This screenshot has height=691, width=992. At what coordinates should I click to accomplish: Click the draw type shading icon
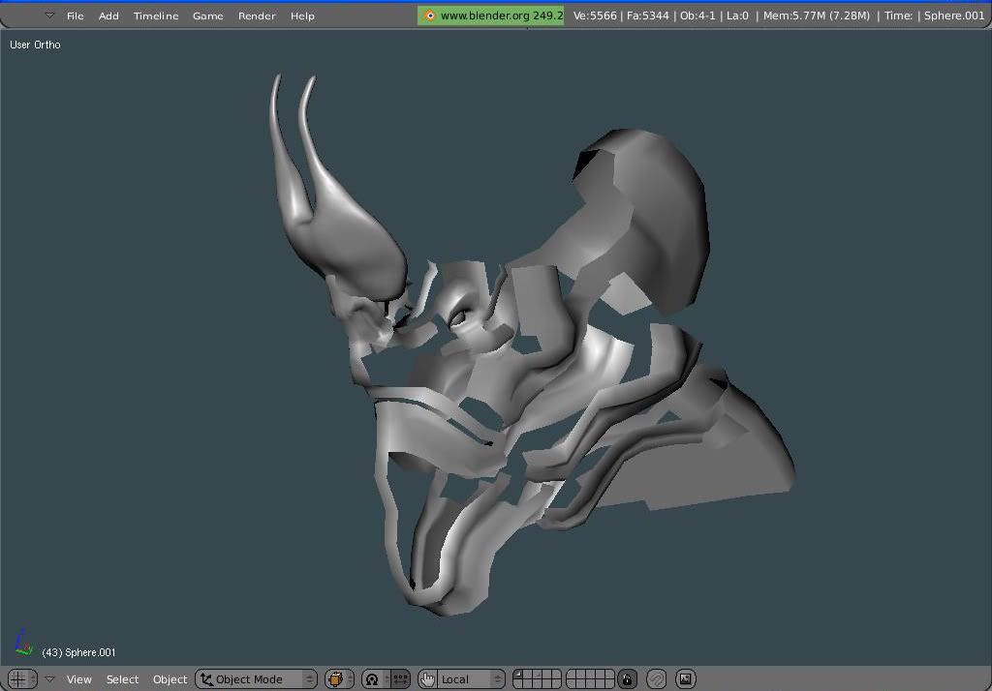pos(337,679)
